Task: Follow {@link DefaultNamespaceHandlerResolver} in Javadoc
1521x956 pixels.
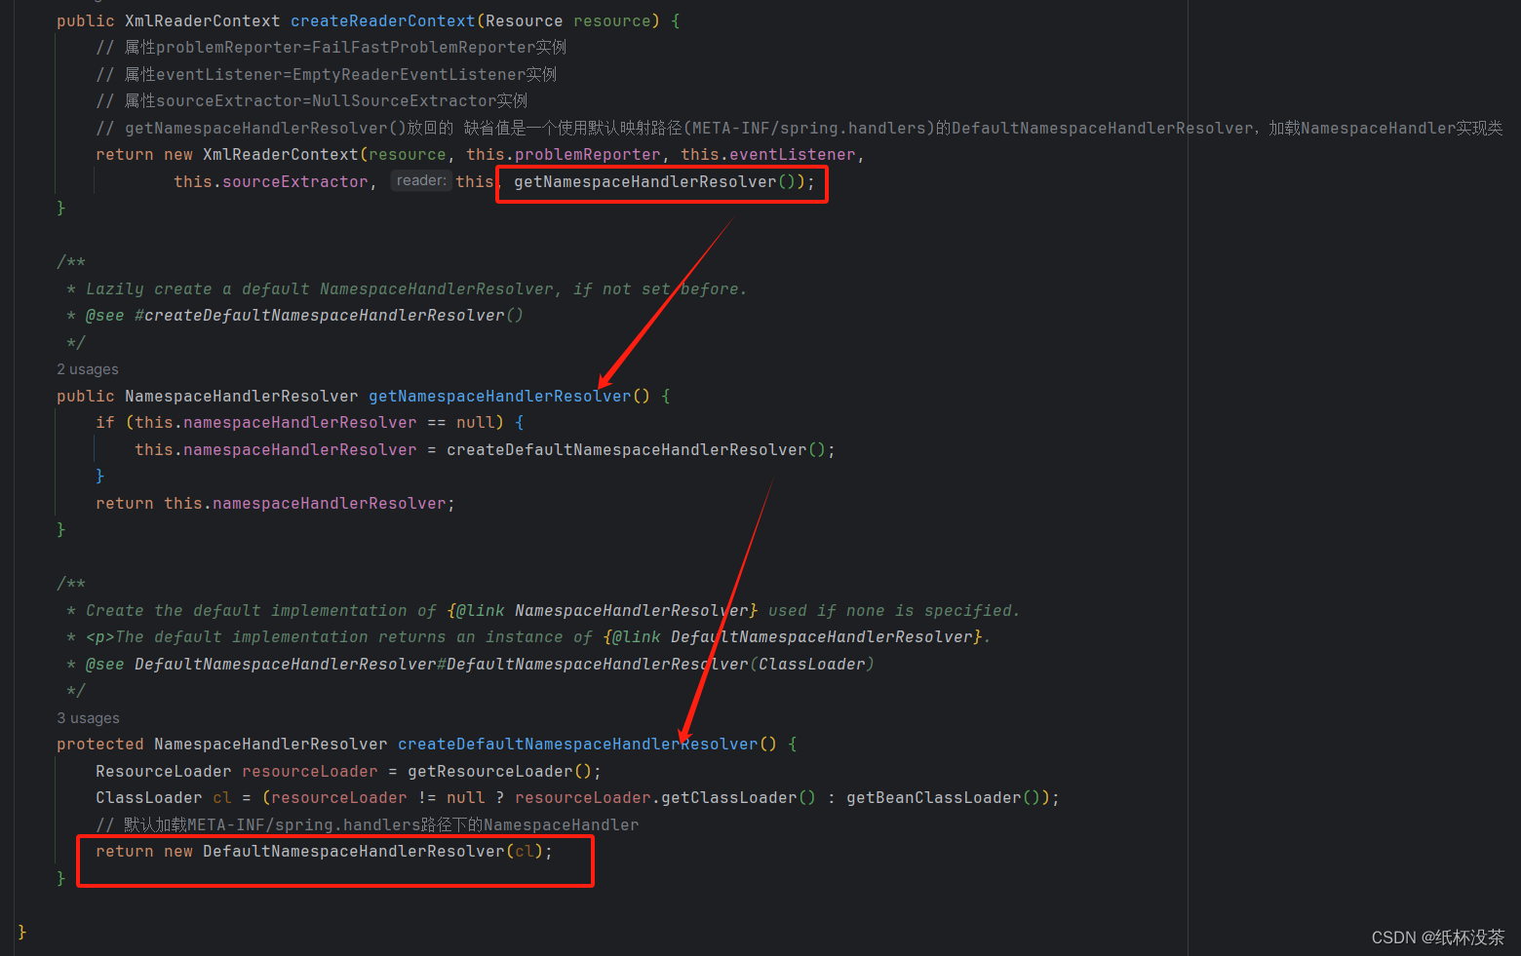Action: (792, 636)
